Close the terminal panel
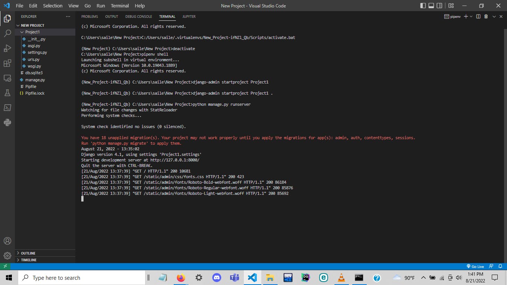Image resolution: width=507 pixels, height=285 pixels. click(501, 17)
